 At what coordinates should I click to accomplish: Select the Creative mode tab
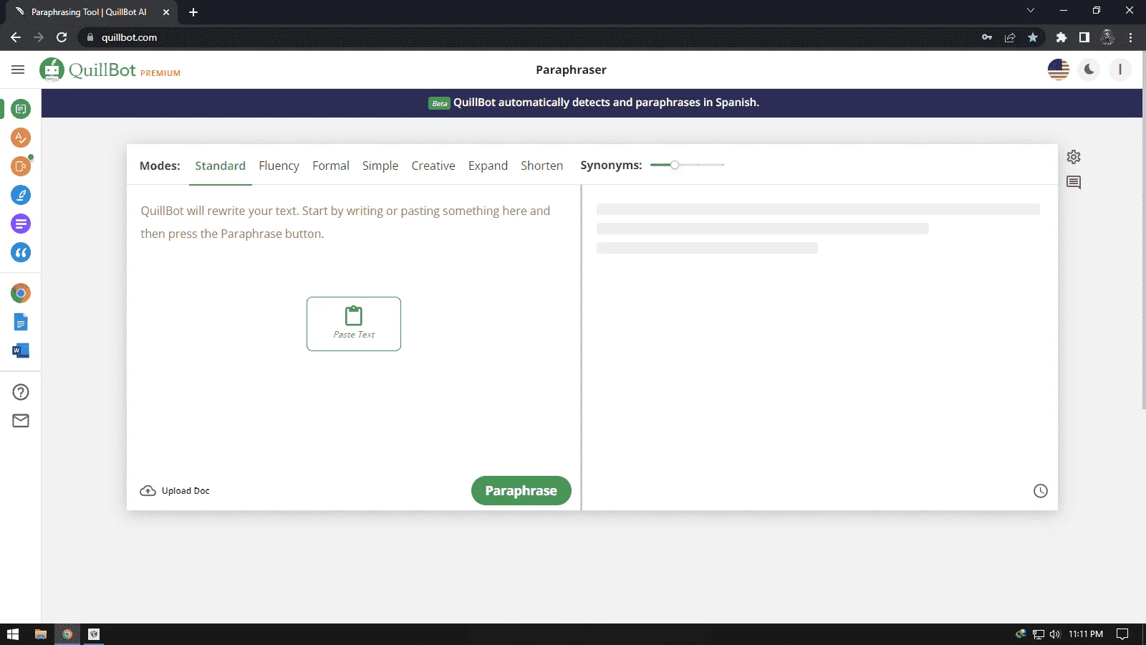pyautogui.click(x=433, y=166)
